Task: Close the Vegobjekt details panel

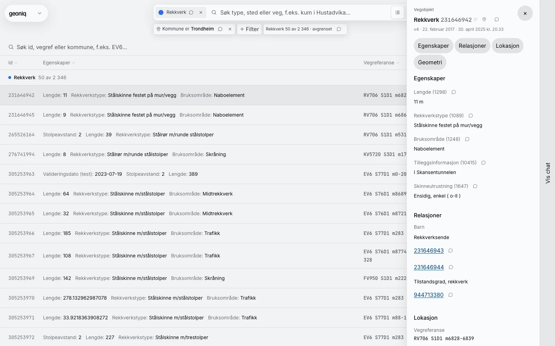Action: (525, 13)
